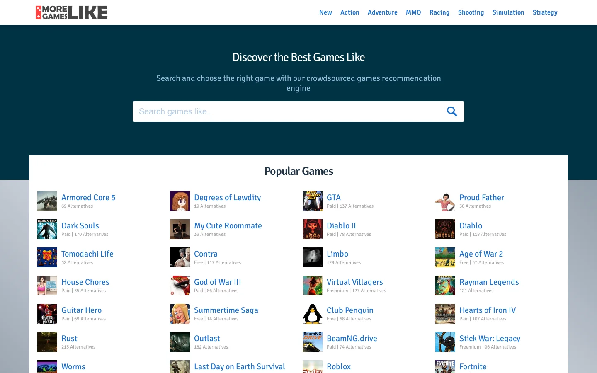Click the Rayman Legends game icon
This screenshot has height=373, width=597.
pos(445,286)
